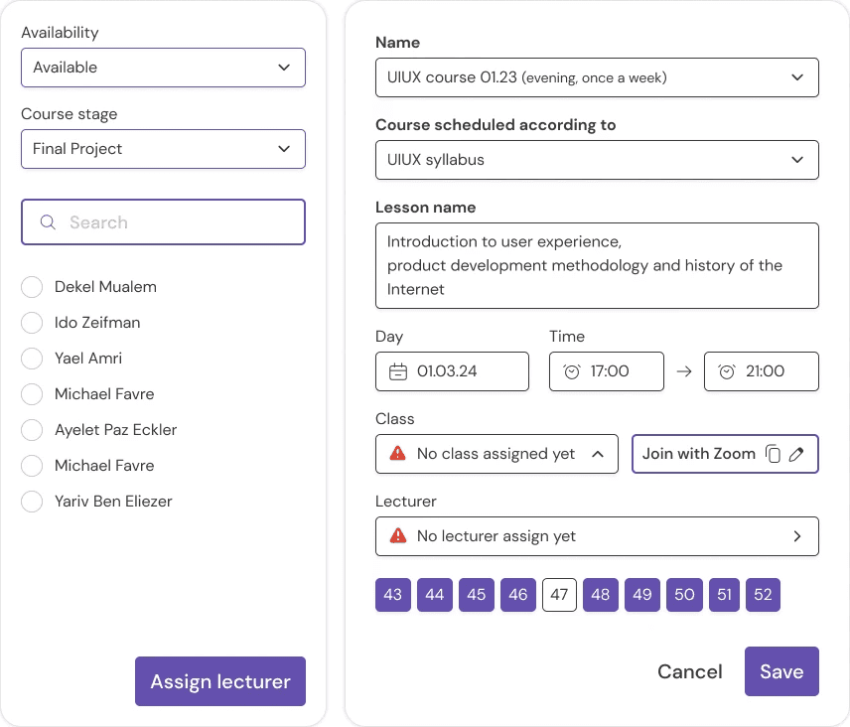Click the Lesson name text field
The height and width of the screenshot is (727, 850).
click(x=597, y=265)
